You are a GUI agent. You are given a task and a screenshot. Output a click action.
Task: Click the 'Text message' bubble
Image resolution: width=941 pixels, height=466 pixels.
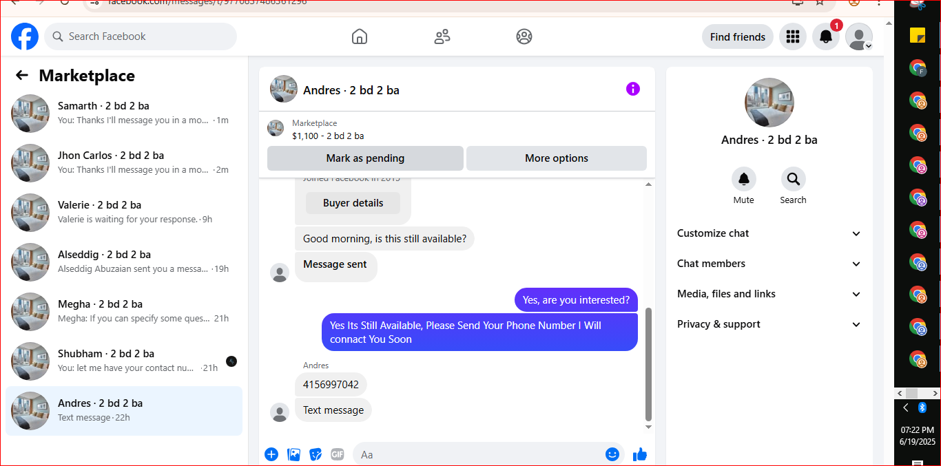[333, 410]
